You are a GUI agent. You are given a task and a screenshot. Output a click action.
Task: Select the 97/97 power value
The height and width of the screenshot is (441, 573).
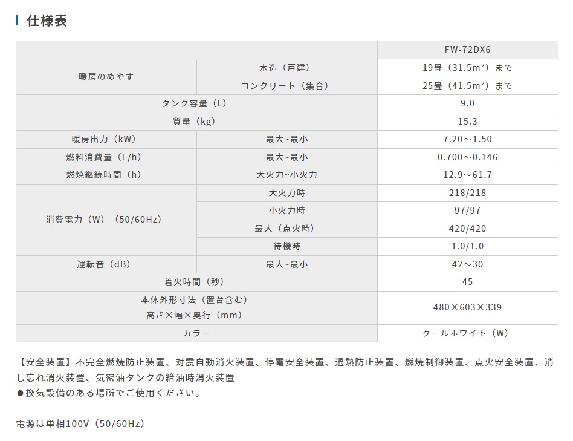coord(467,211)
